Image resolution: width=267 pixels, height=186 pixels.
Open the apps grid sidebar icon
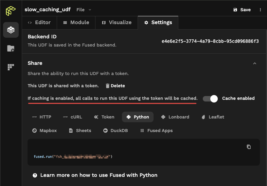tap(11, 67)
